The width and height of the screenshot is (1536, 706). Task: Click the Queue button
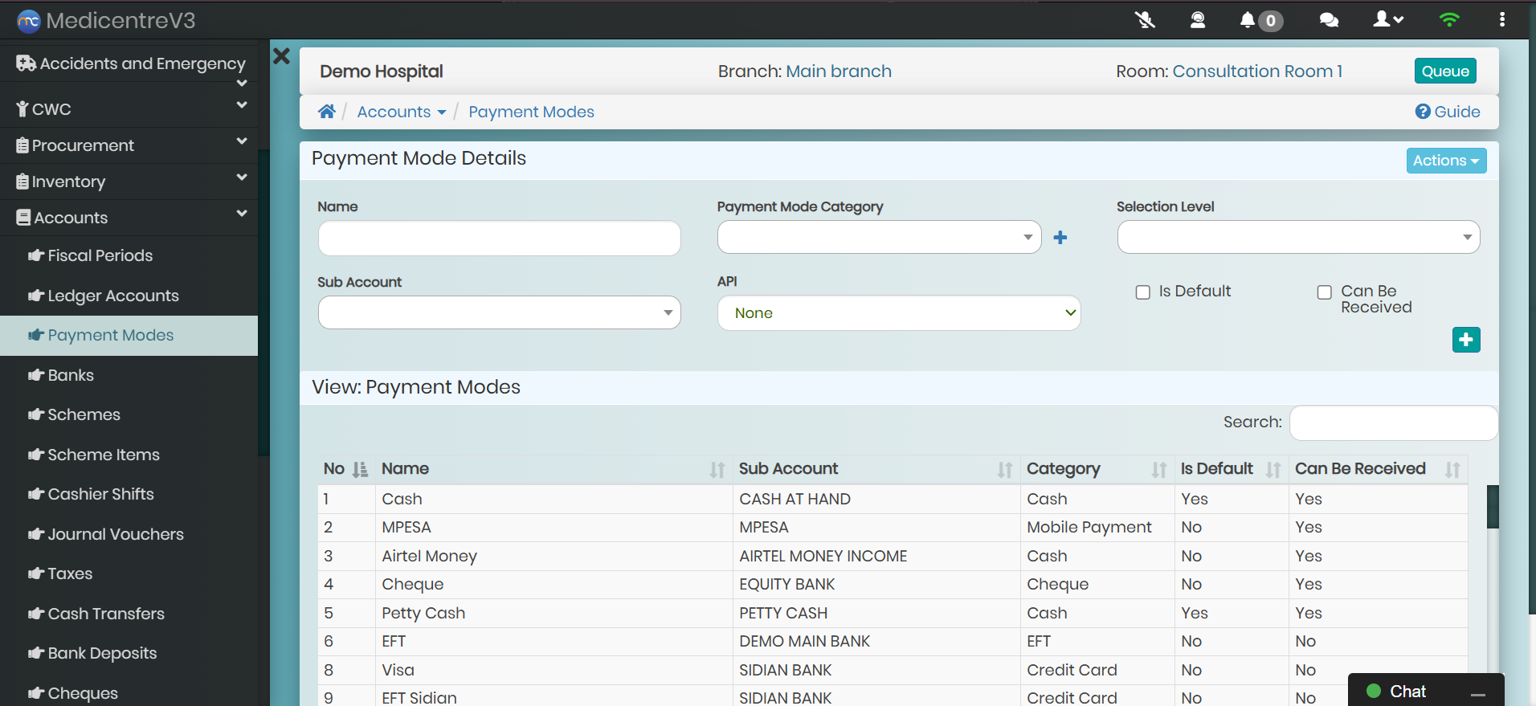pos(1444,71)
